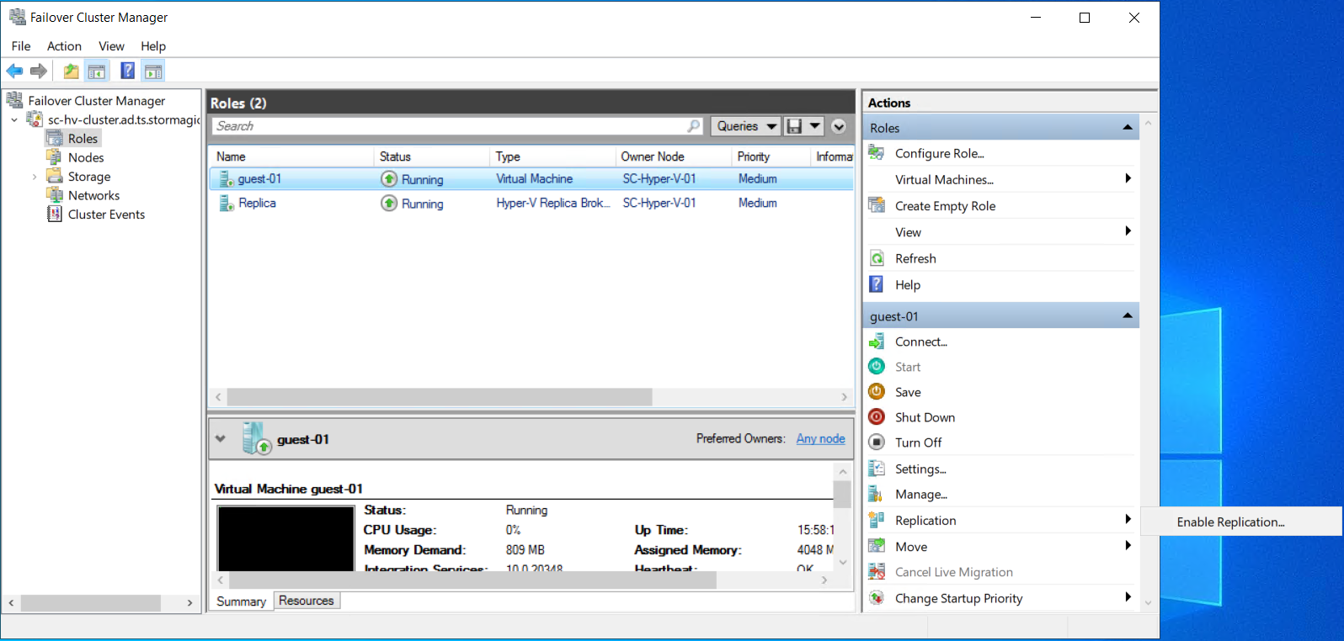Open the Help menu in the menu bar

click(x=153, y=46)
